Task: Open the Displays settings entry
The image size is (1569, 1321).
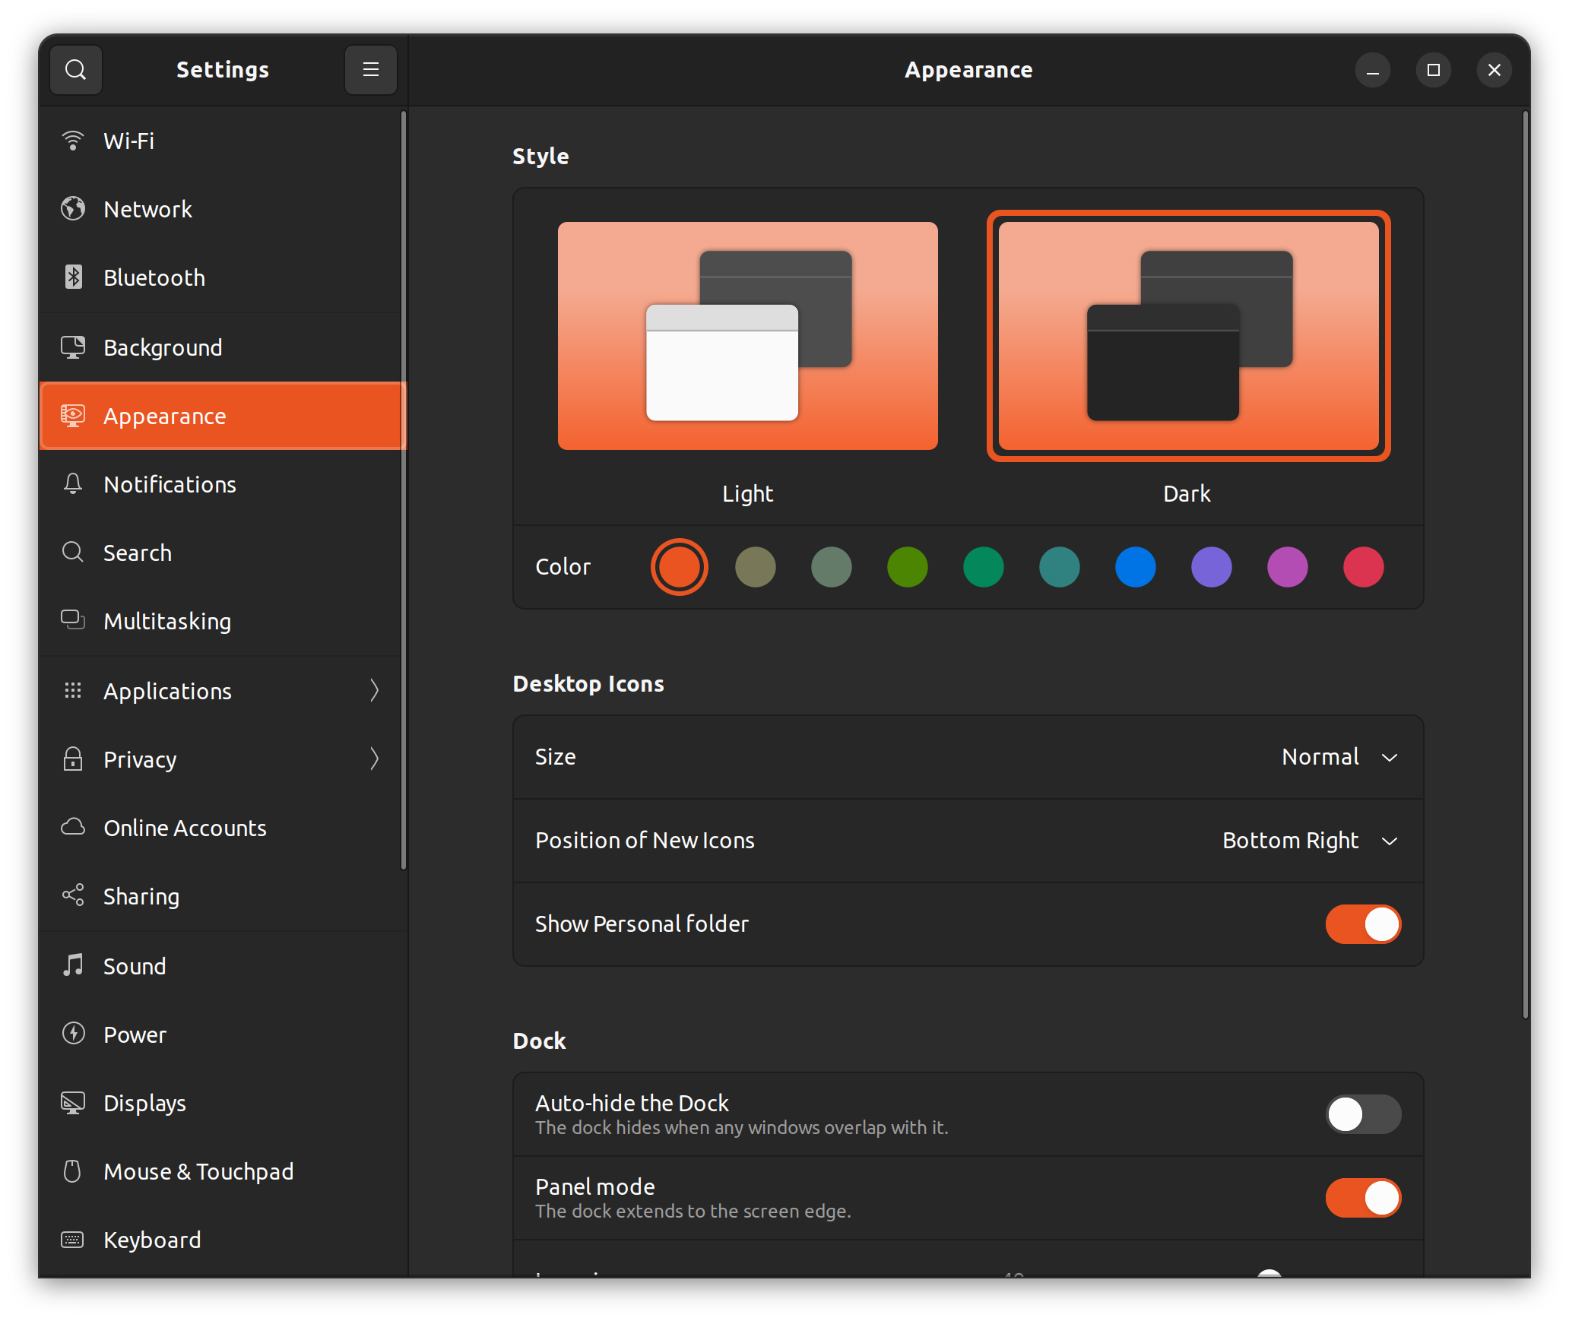Action: [144, 1103]
